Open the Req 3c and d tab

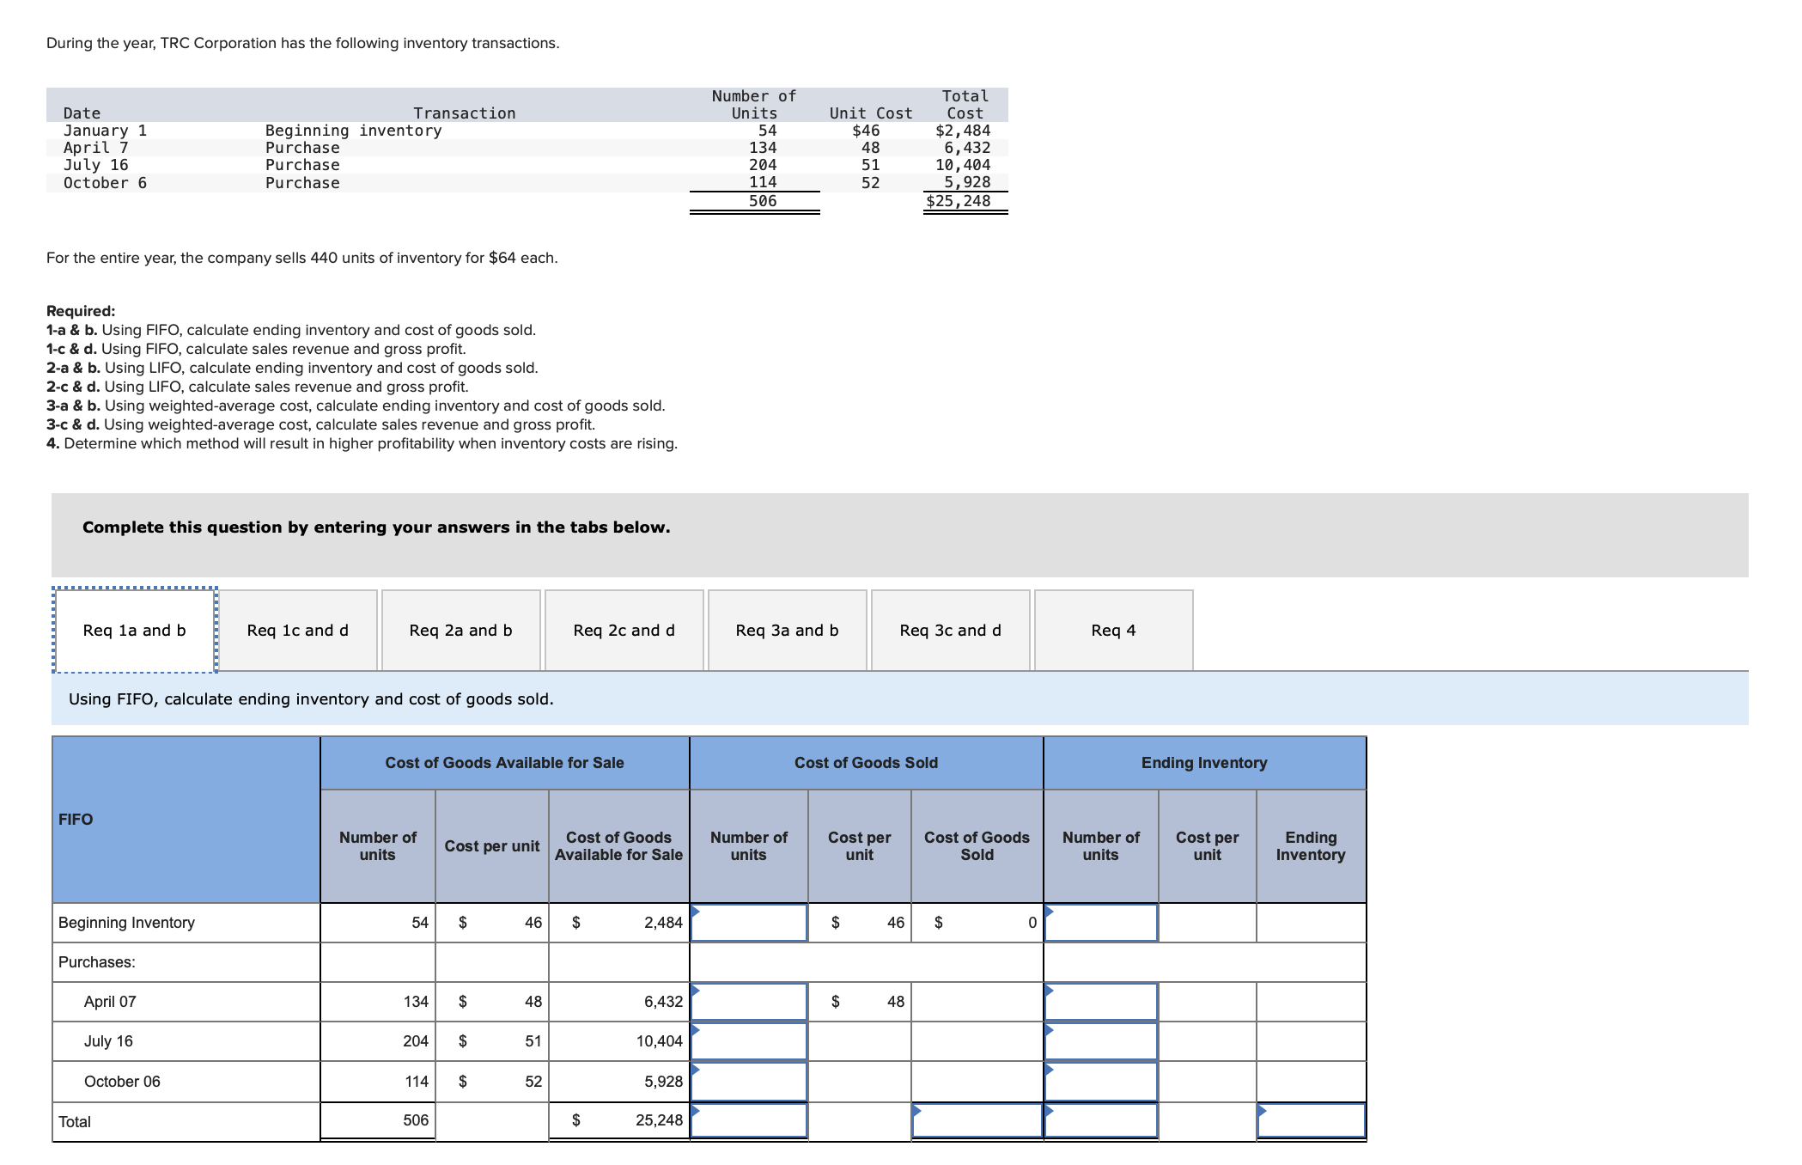(950, 631)
